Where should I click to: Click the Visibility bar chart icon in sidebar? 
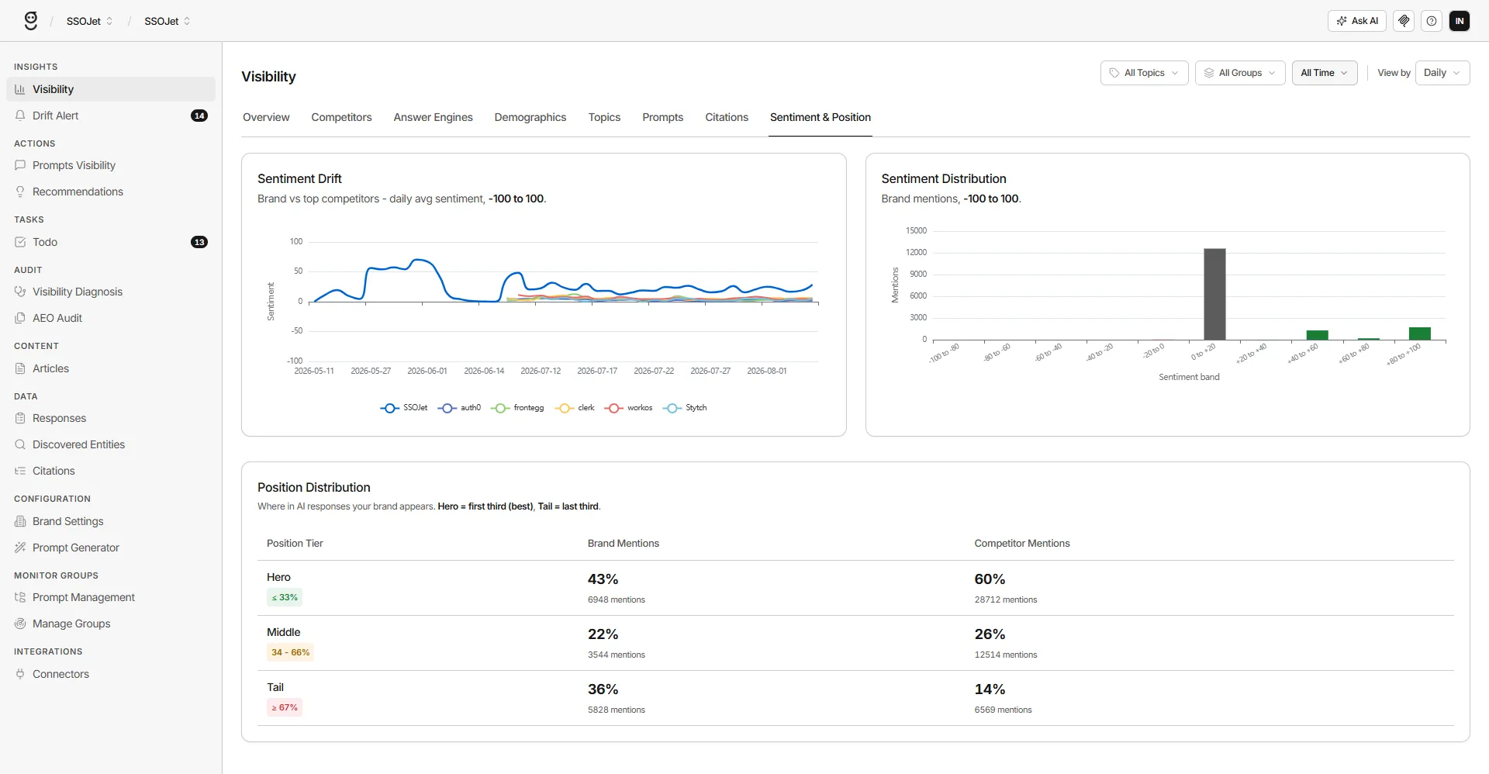(x=20, y=89)
